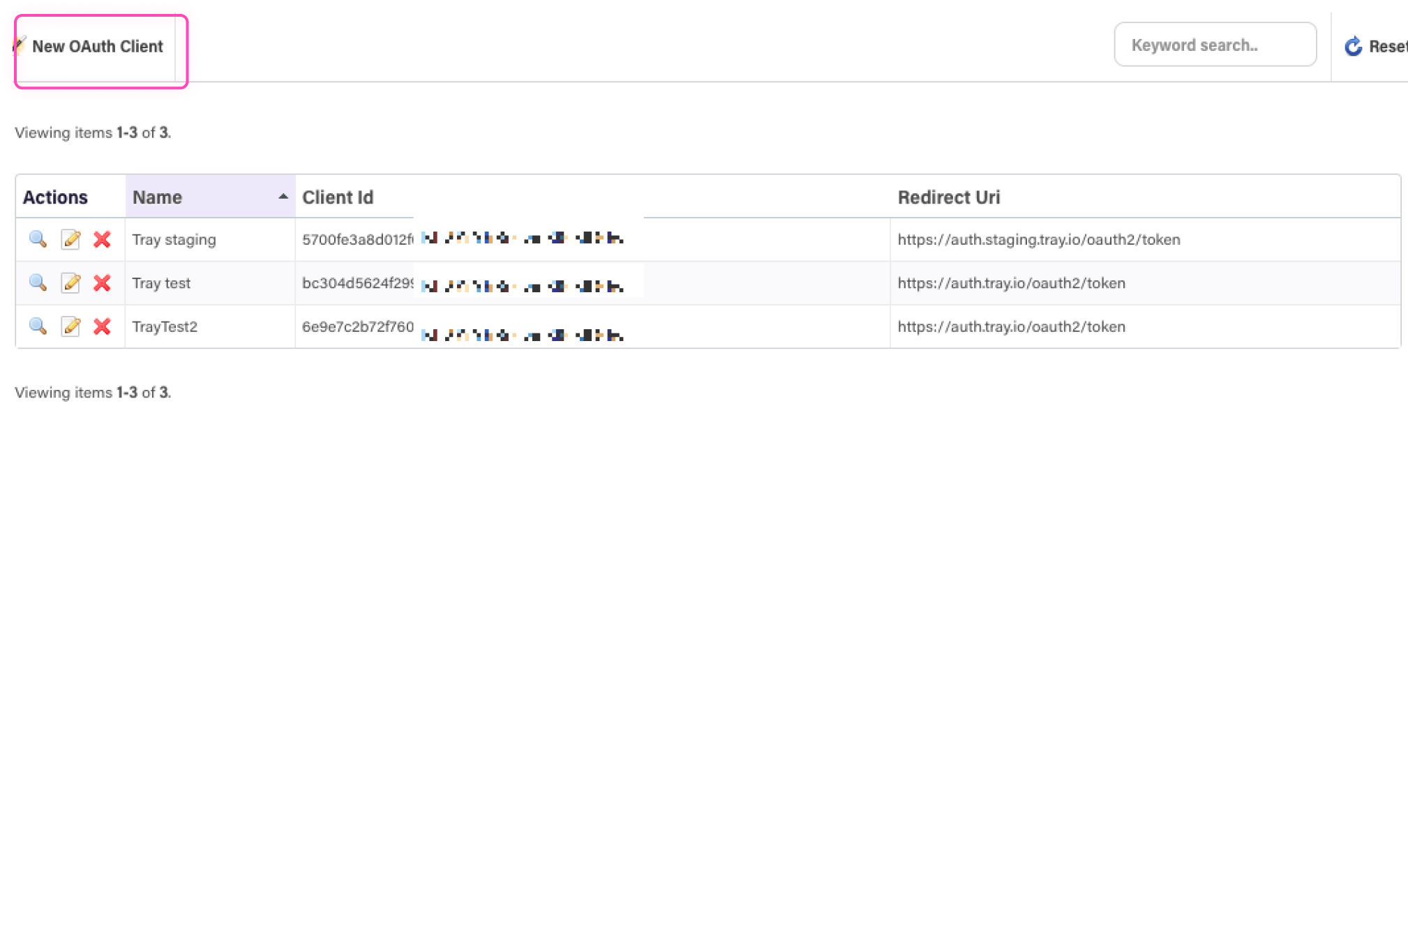Click the TrayTest2 name cell

point(165,326)
